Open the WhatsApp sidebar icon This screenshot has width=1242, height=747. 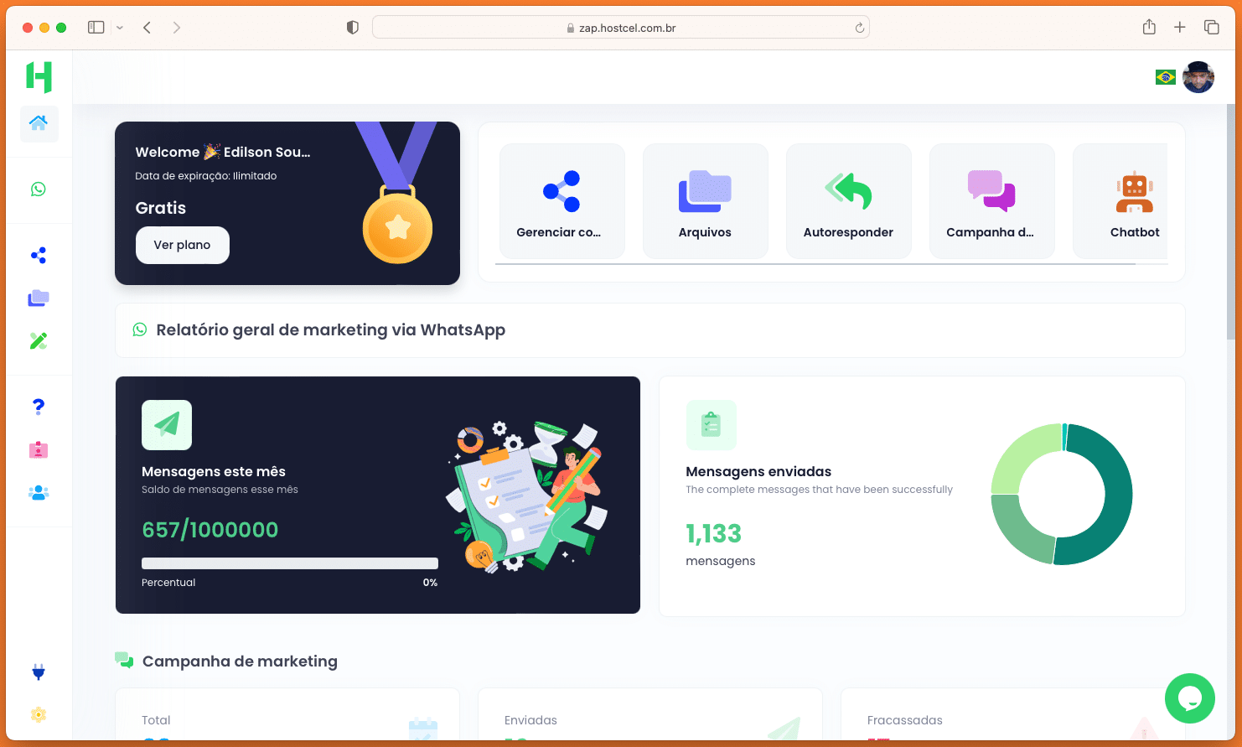click(39, 189)
